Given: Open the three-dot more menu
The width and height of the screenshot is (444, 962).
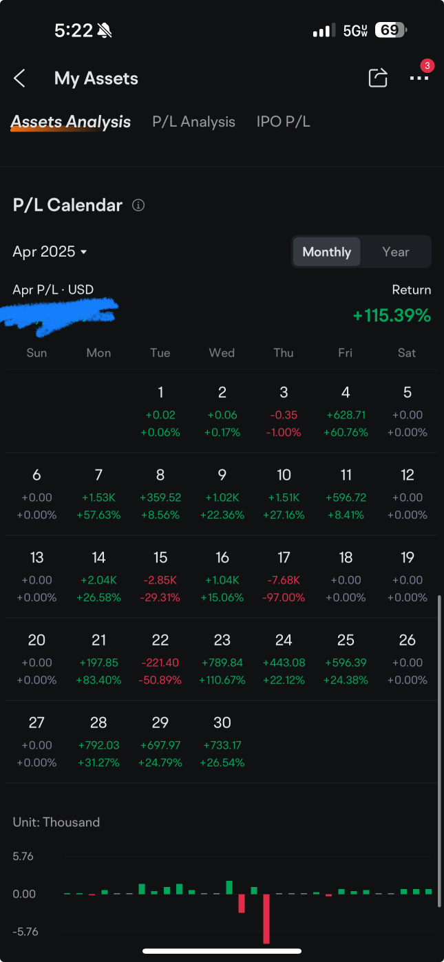Looking at the screenshot, I should [x=419, y=78].
